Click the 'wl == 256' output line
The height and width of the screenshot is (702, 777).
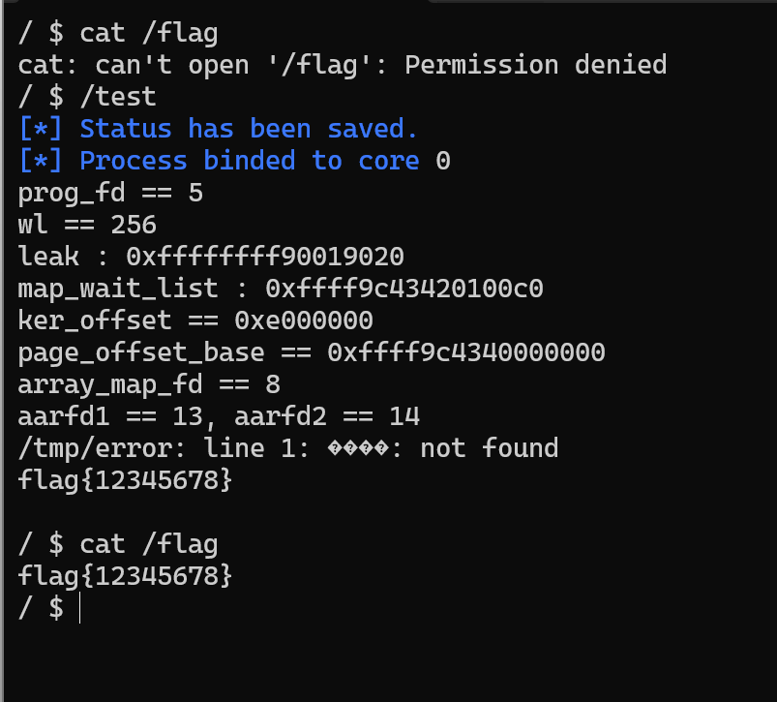coord(87,225)
